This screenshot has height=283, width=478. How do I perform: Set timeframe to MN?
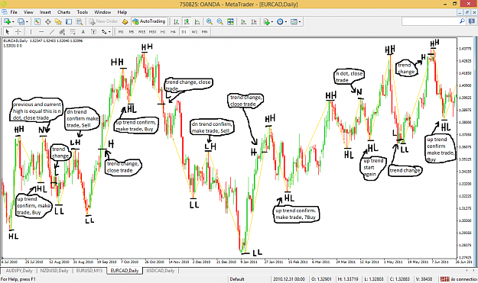(204, 31)
